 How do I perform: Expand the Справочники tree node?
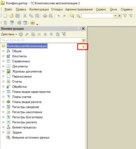pos(3,61)
